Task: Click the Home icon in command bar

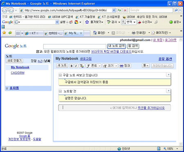Action: 95,33
